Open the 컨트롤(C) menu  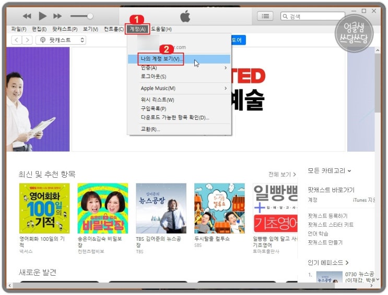coord(113,29)
